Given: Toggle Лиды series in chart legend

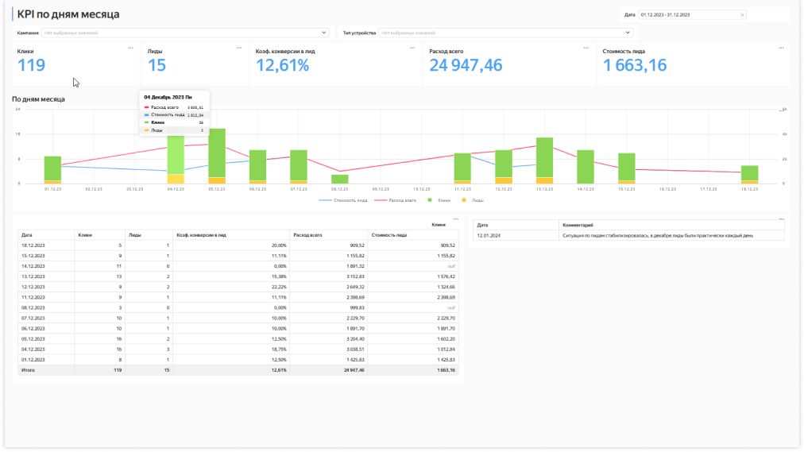Looking at the screenshot, I should point(472,200).
